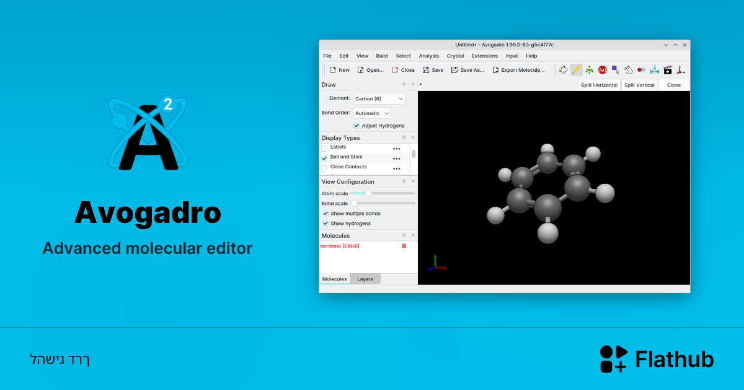Click the Split Horizontal button
The width and height of the screenshot is (744, 390).
click(x=599, y=84)
